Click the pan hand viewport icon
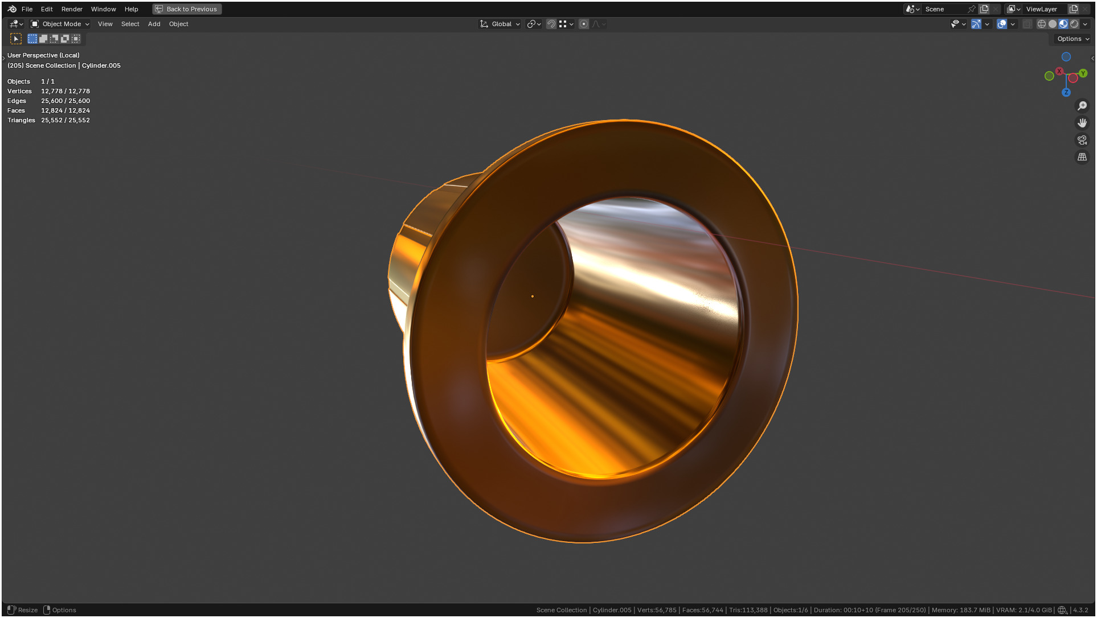The width and height of the screenshot is (1097, 618). pyautogui.click(x=1082, y=123)
